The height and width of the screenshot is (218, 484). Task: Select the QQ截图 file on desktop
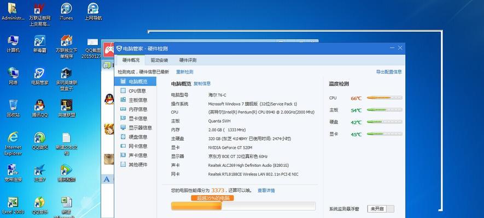point(92,49)
